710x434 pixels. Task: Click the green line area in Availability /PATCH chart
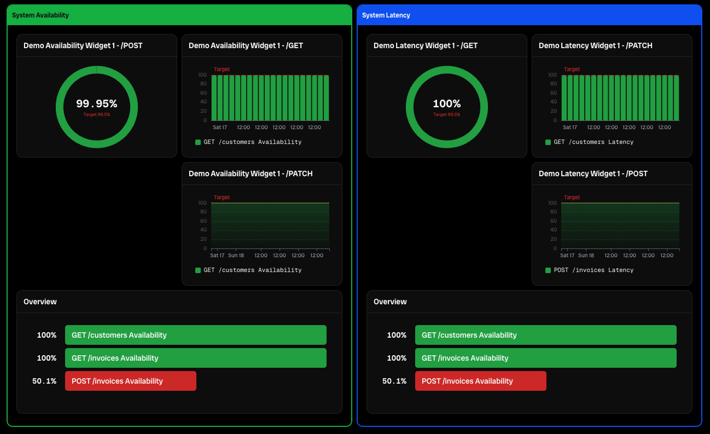tap(270, 225)
